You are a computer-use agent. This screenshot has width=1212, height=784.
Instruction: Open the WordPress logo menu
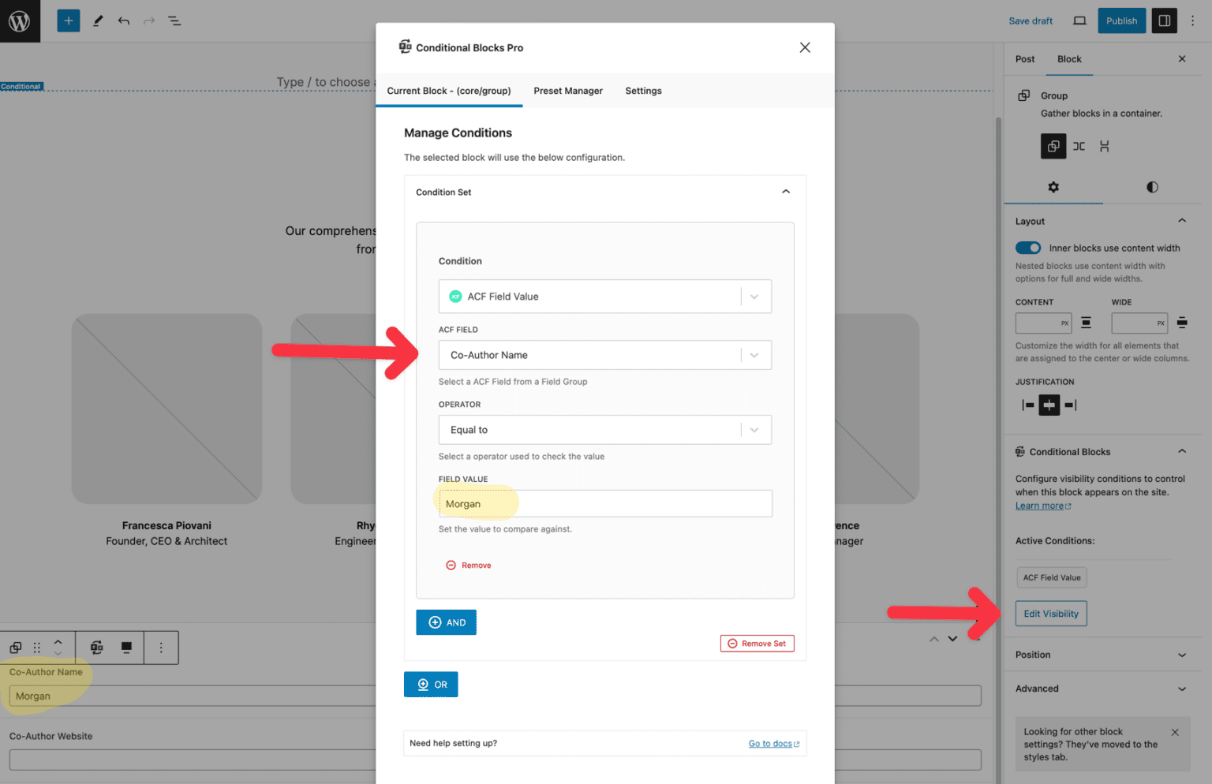coord(20,21)
